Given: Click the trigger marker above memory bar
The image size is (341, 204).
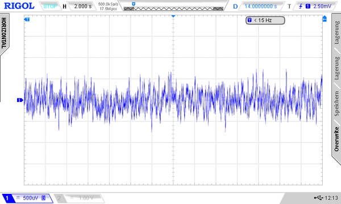Looking at the screenshot, I should pyautogui.click(x=134, y=4).
